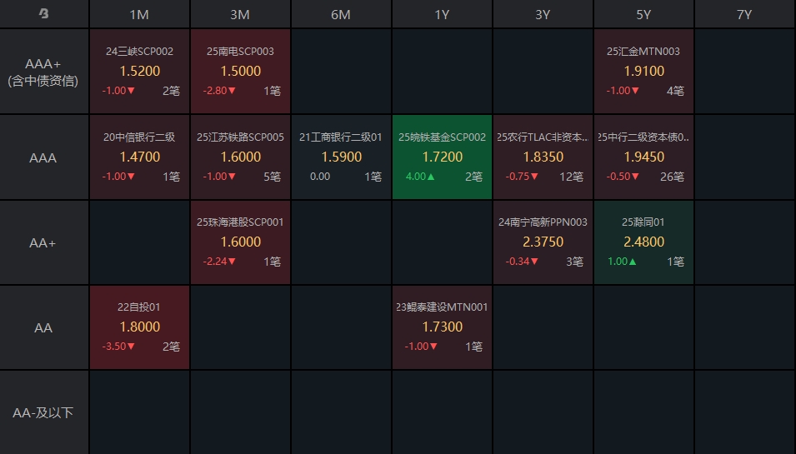Screen dimensions: 796x454
Task: Select the 6M maturity column header
Action: tap(341, 14)
